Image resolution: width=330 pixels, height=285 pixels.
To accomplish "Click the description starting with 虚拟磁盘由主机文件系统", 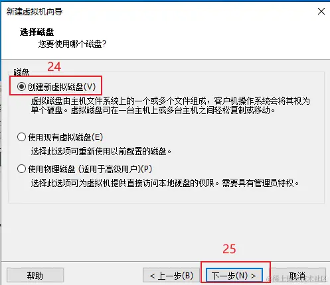I will click(x=171, y=105).
